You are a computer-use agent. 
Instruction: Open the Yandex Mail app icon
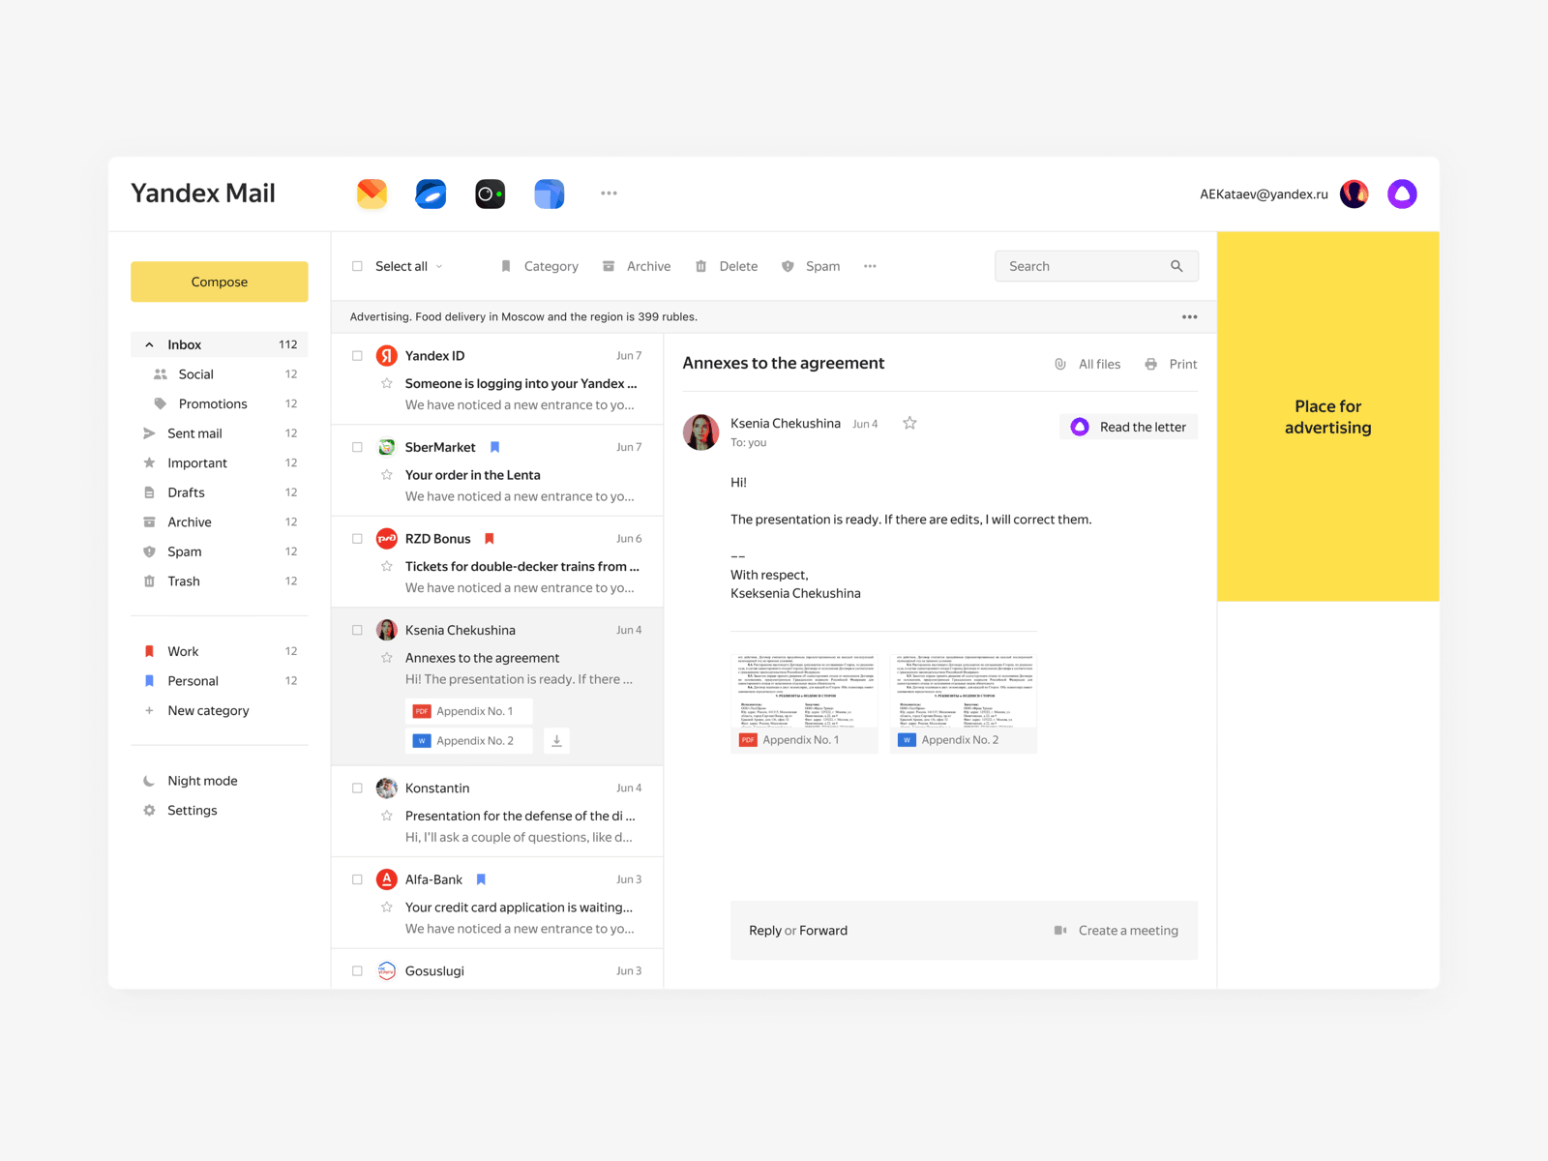click(372, 193)
